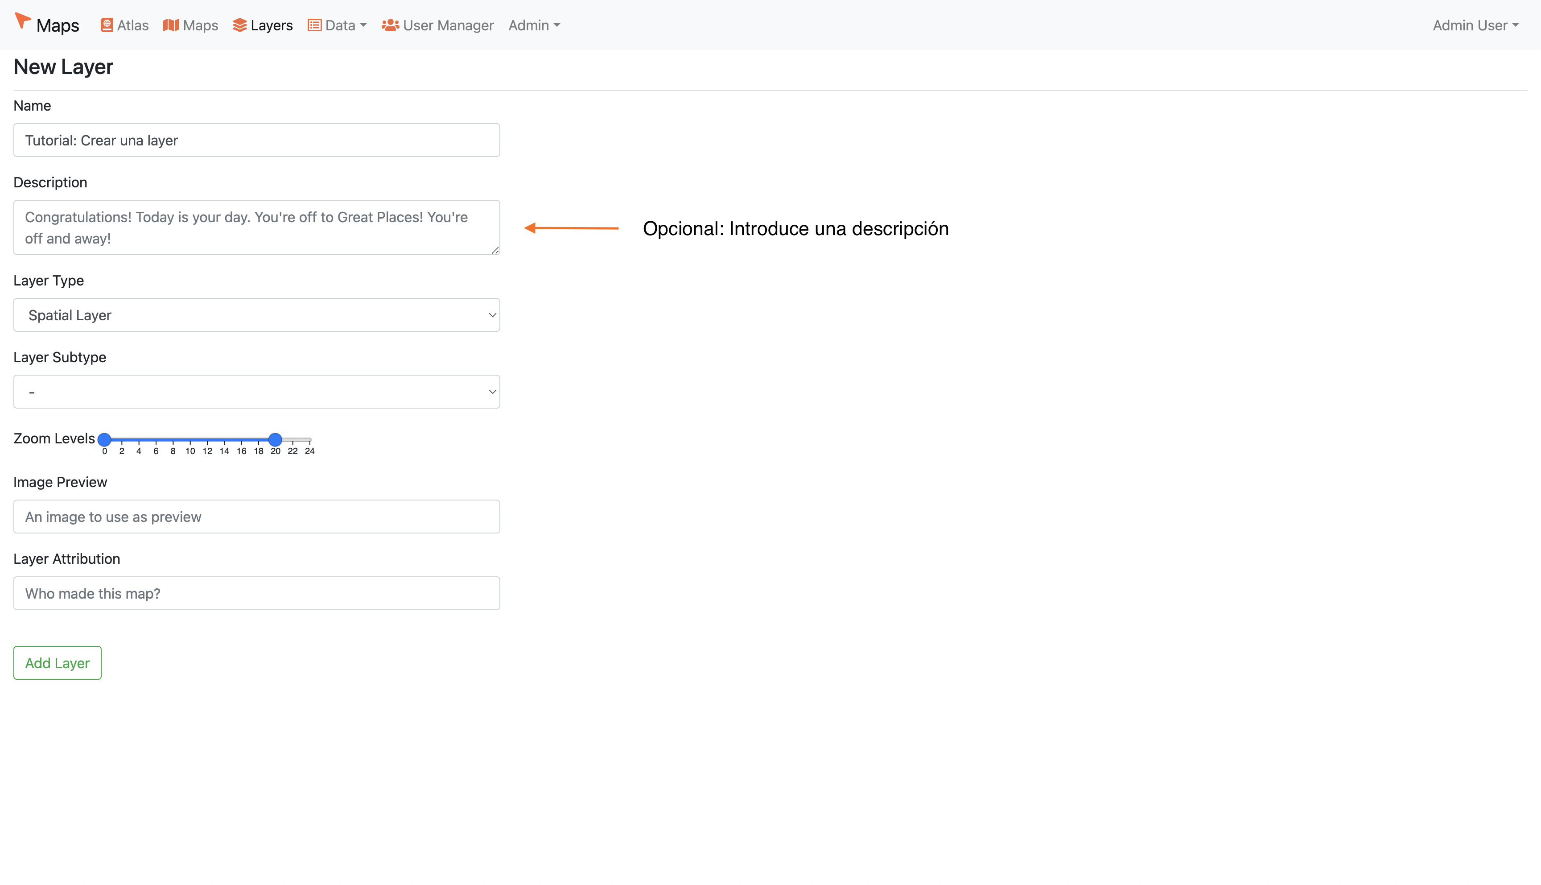
Task: Click the minimum zoom slider handle at 0
Action: point(104,439)
